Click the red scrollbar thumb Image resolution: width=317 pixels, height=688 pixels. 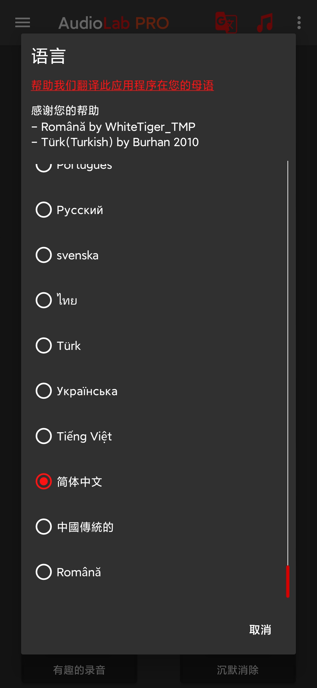click(288, 581)
